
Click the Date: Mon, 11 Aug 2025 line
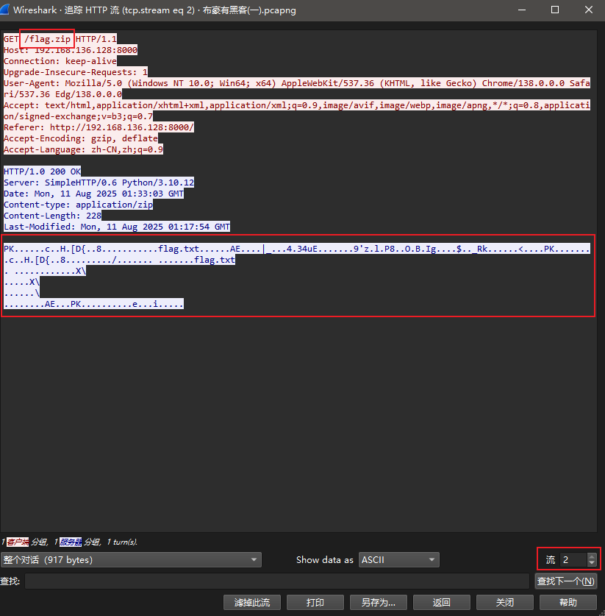[x=93, y=194]
